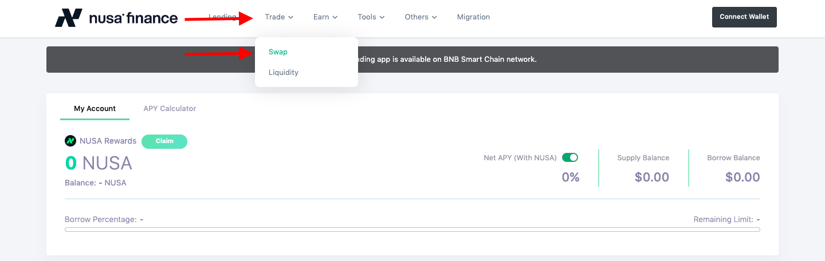The image size is (825, 261).
Task: Claim NUSA rewards
Action: 164,141
